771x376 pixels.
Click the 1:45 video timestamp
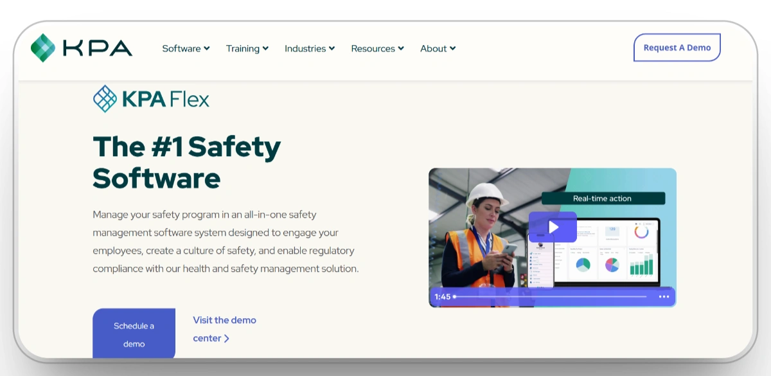(x=443, y=296)
